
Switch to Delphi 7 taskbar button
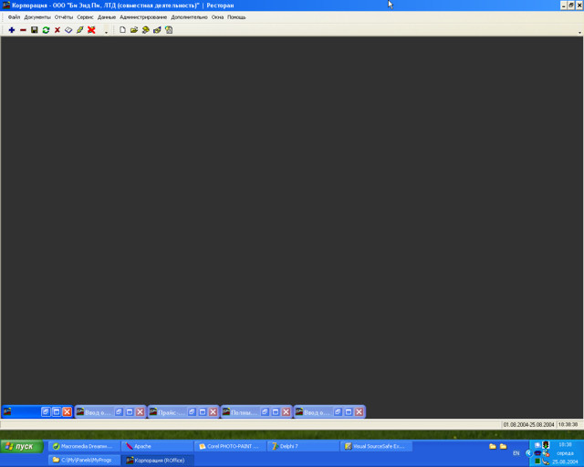[303, 446]
